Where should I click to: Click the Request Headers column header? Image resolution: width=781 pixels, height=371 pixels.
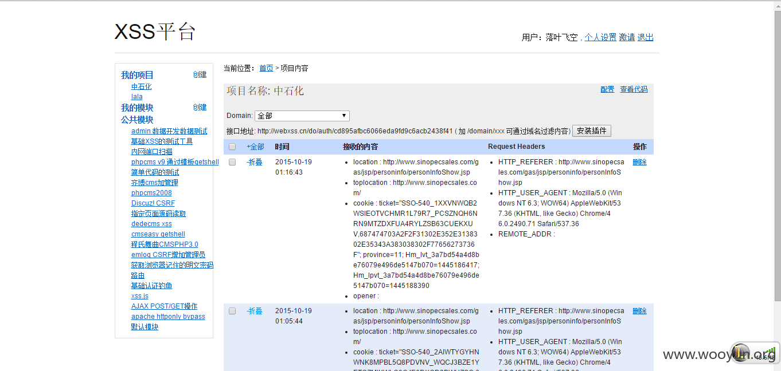(516, 147)
